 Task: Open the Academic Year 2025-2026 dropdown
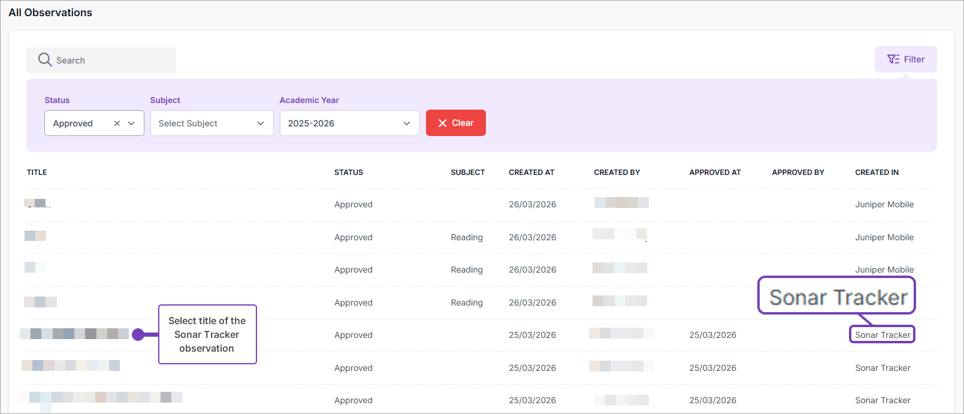click(349, 123)
